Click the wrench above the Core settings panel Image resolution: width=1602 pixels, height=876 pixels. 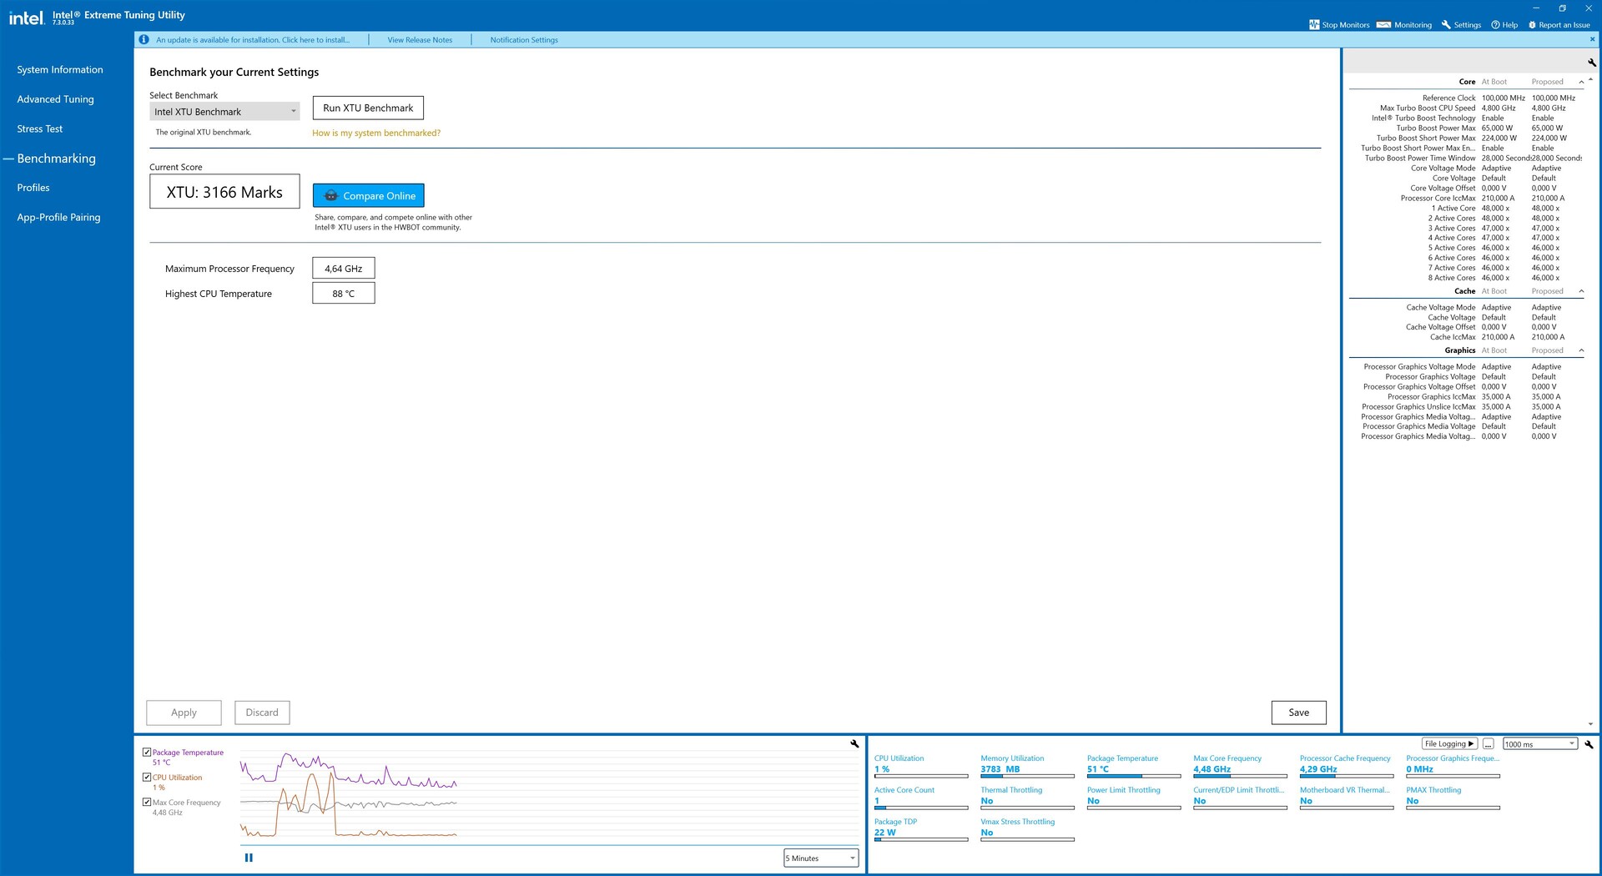[x=1591, y=63]
